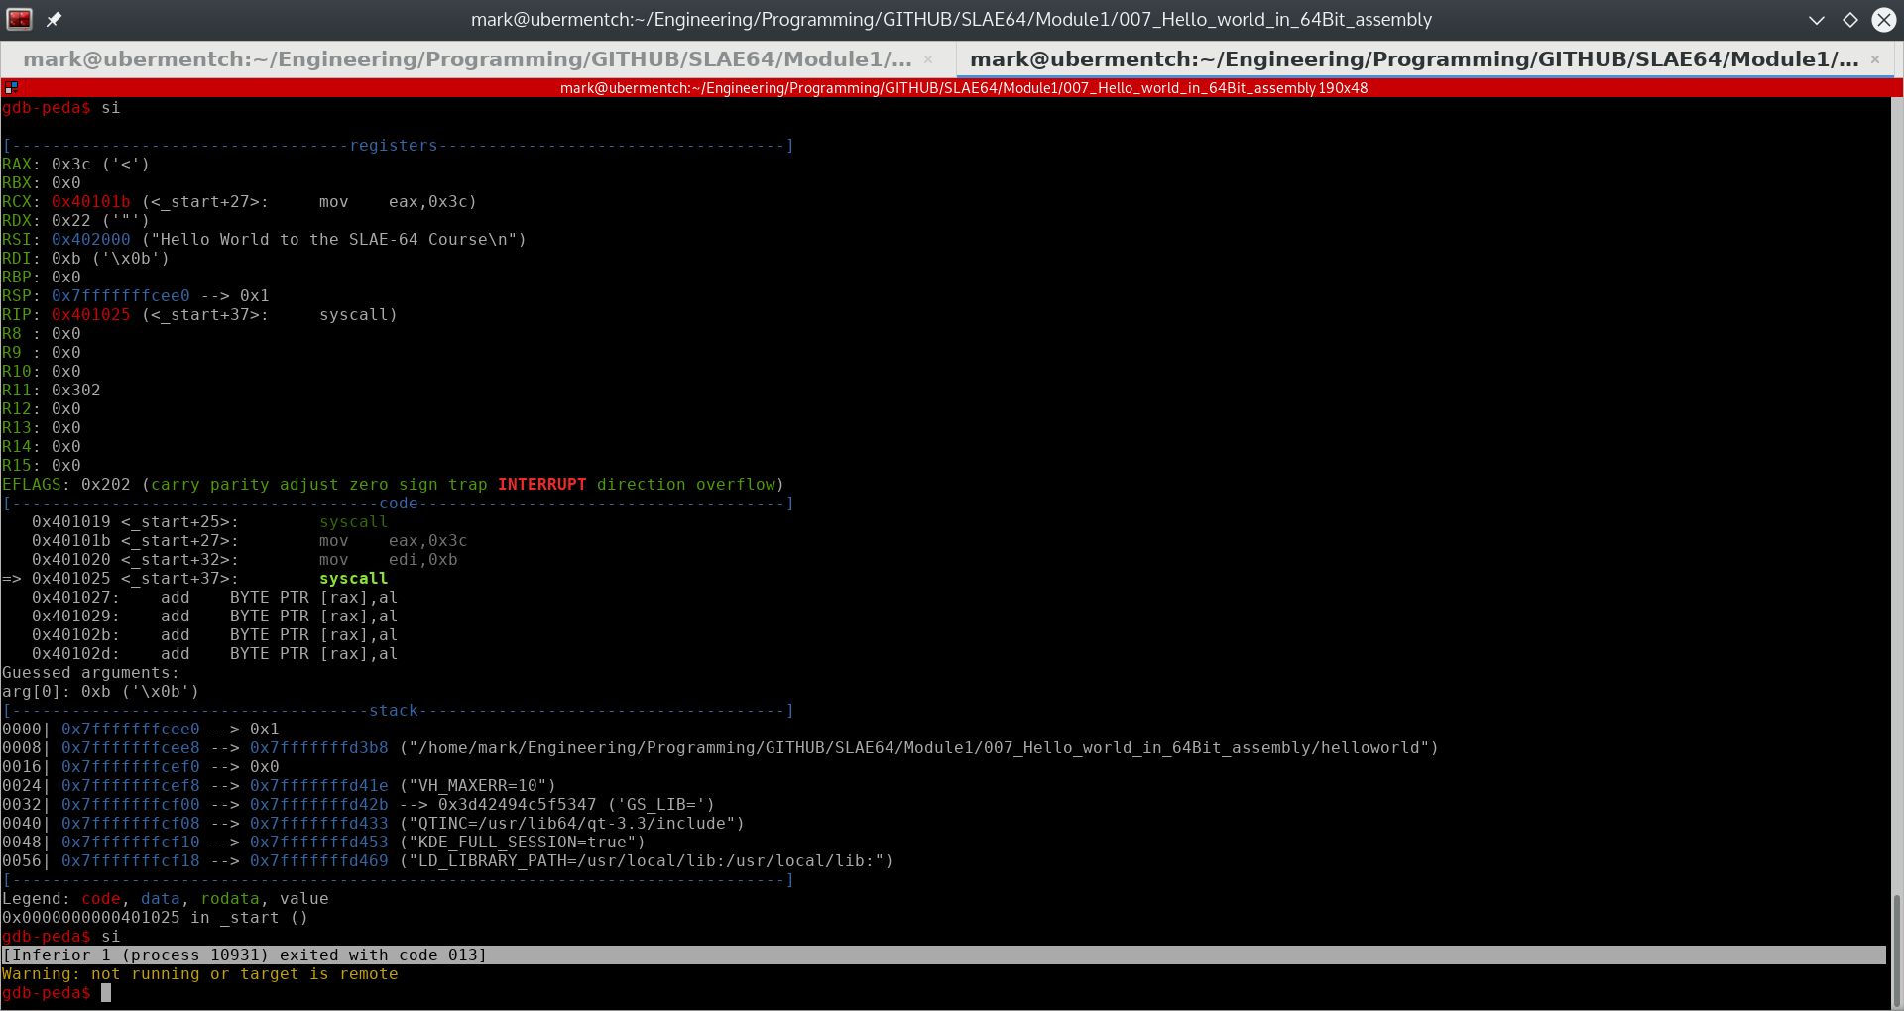The width and height of the screenshot is (1904, 1011).
Task: Click the RSP value 0x7fffffffcee0
Action: (x=120, y=296)
